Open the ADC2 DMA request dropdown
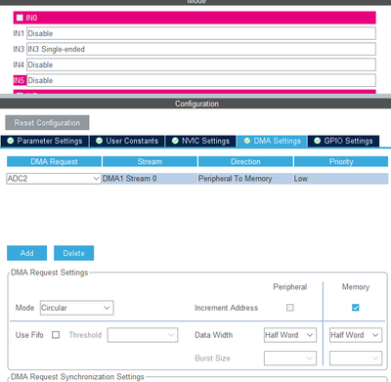The width and height of the screenshot is (391, 382). 54,179
